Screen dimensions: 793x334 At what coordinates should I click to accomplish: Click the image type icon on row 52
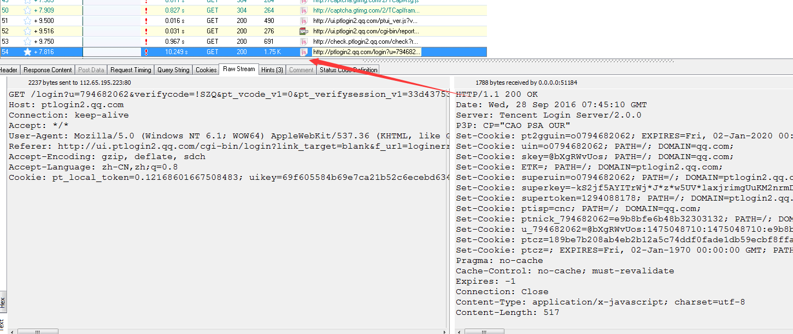click(304, 31)
